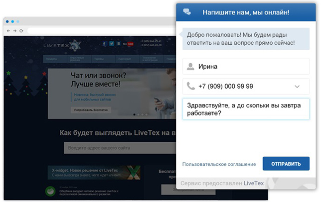The image size is (321, 202).
Task: Open the Продукты menu on the website
Action: click(55, 59)
